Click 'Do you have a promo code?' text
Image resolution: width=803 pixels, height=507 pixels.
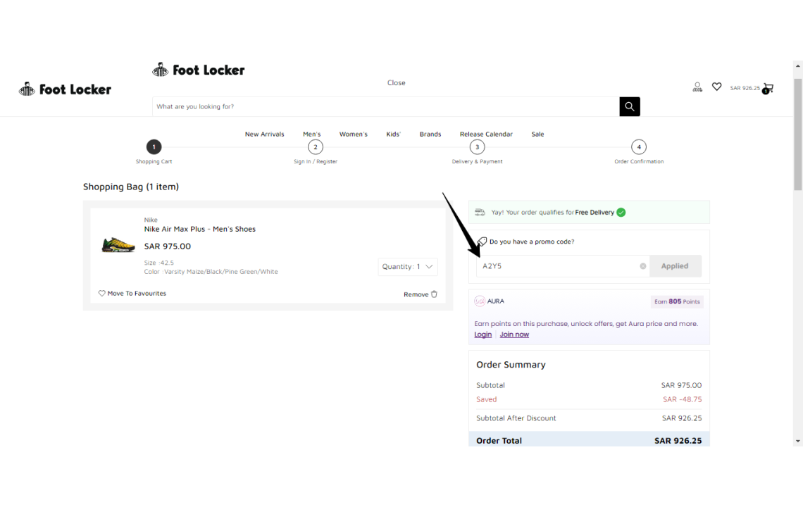pyautogui.click(x=532, y=242)
